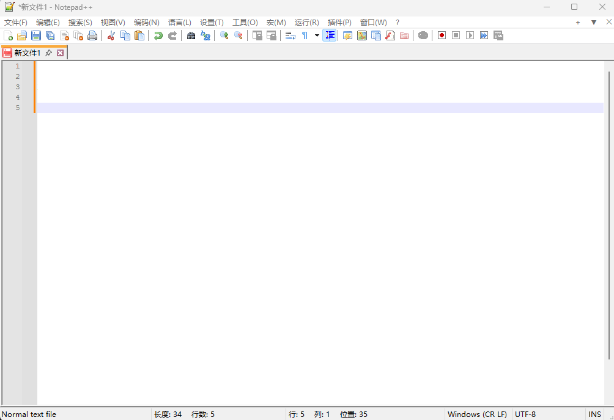Expand the dropdown arrow beside pilcrow icon

(x=317, y=35)
